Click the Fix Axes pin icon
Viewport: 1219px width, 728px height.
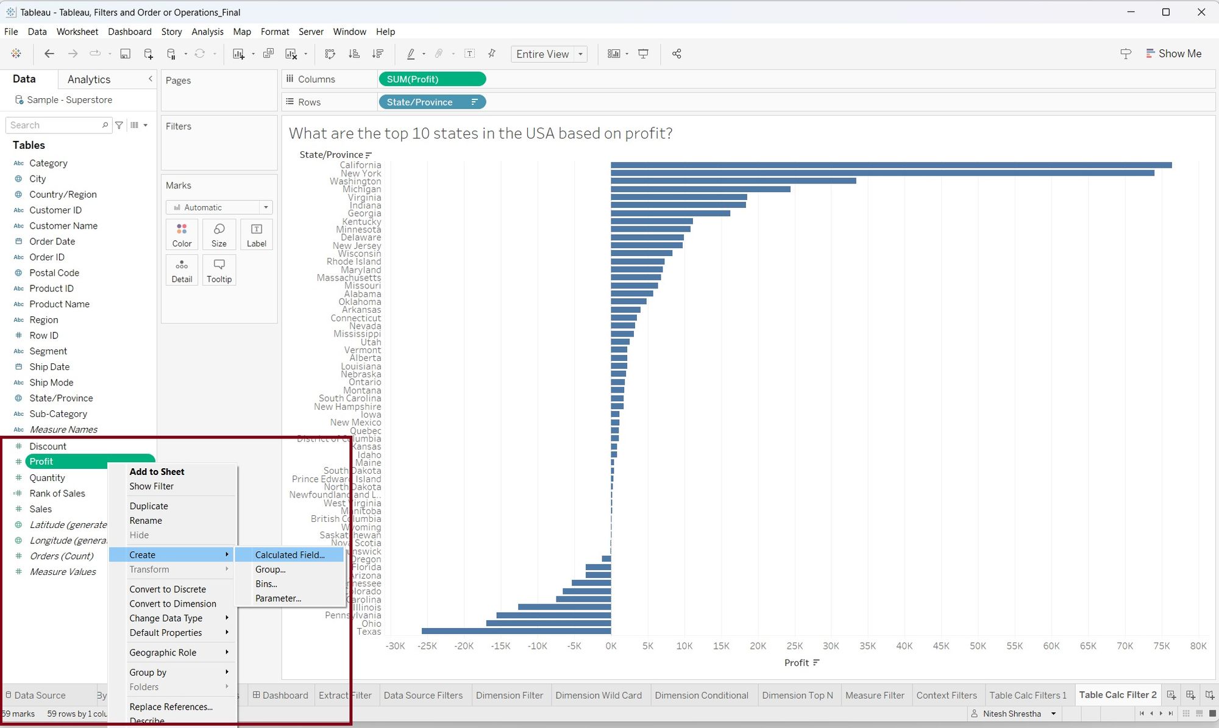[x=492, y=54]
